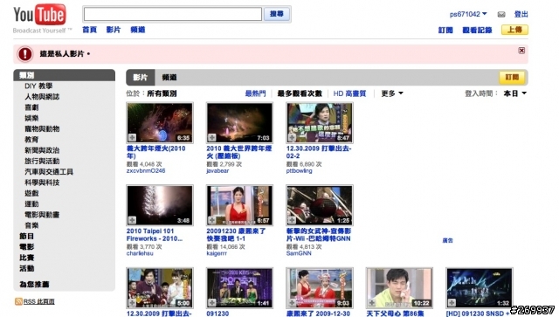
Task: Add 2010 義大世界跨年煙火 video to queue
Action: point(212,138)
